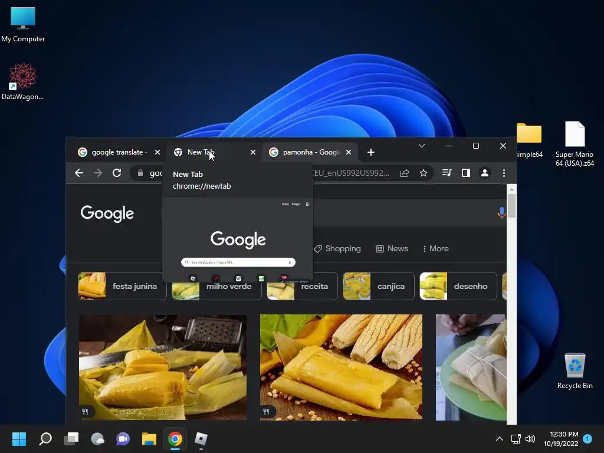
Task: Open Chrome's three-dot menu
Action: tap(504, 173)
